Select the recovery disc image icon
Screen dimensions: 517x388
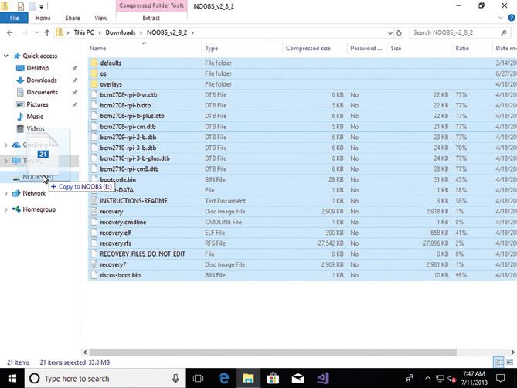94,211
